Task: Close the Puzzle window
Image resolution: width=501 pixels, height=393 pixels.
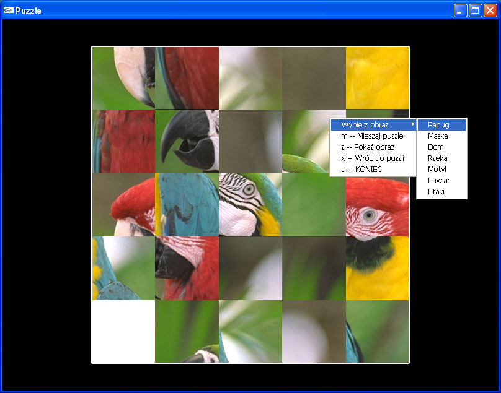Action: (x=490, y=11)
